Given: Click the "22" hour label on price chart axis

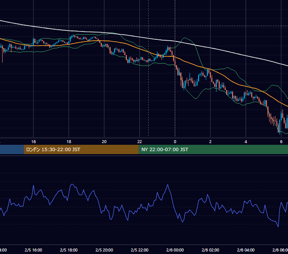Looking at the screenshot, I should coord(140,142).
